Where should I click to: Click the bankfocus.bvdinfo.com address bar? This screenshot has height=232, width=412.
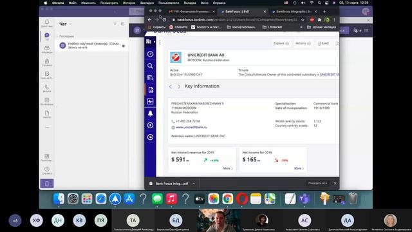pos(236,20)
